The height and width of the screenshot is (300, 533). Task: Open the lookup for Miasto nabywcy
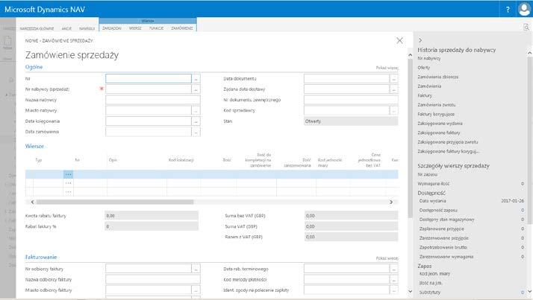[x=196, y=110]
